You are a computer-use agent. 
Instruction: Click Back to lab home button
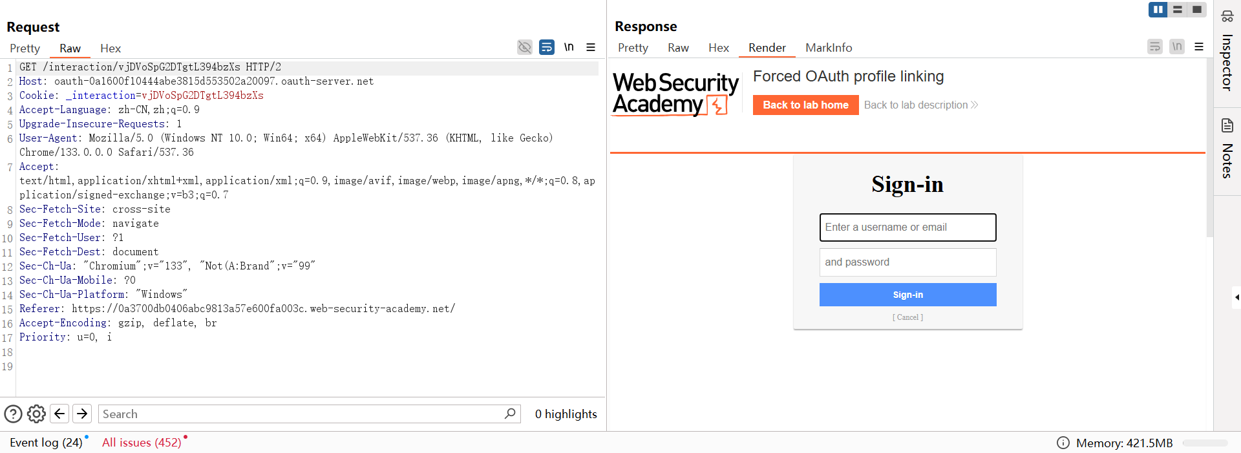(805, 105)
